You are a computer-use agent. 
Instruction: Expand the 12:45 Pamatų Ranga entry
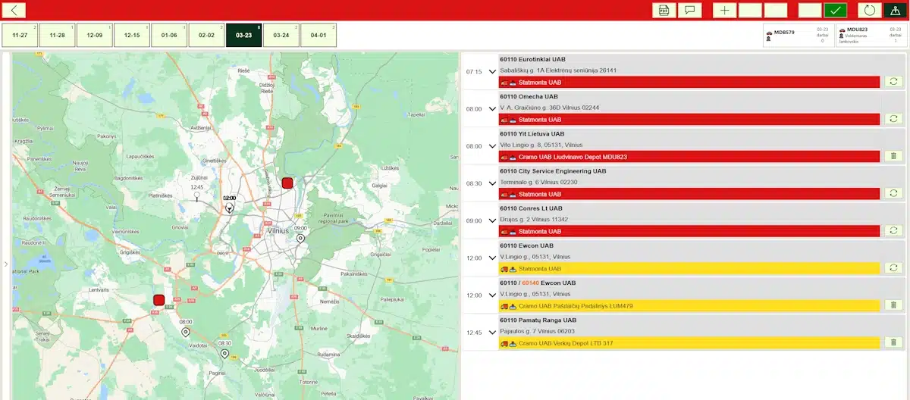[x=492, y=333]
